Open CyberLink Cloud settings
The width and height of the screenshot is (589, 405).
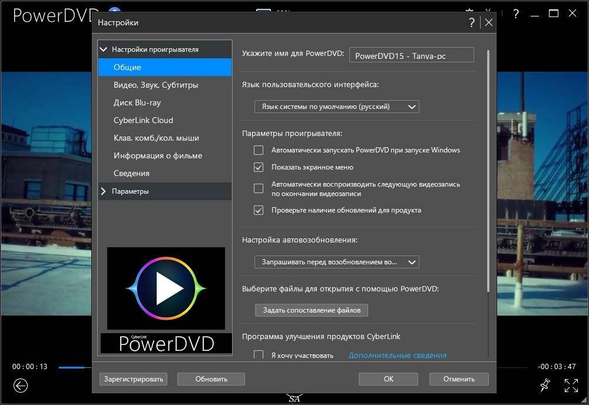click(x=165, y=120)
